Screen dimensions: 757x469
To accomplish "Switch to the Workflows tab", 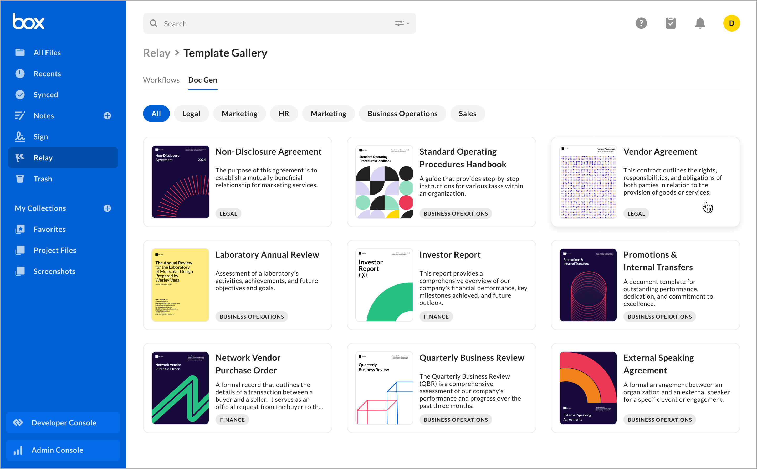I will [161, 80].
